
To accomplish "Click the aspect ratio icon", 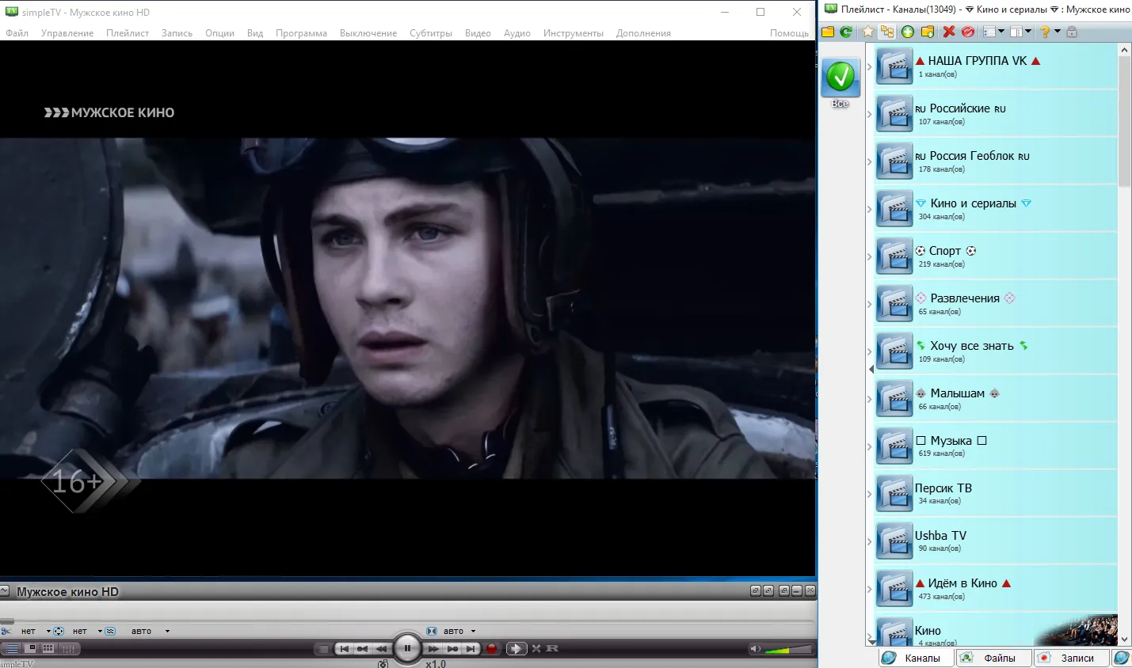I will tap(432, 632).
